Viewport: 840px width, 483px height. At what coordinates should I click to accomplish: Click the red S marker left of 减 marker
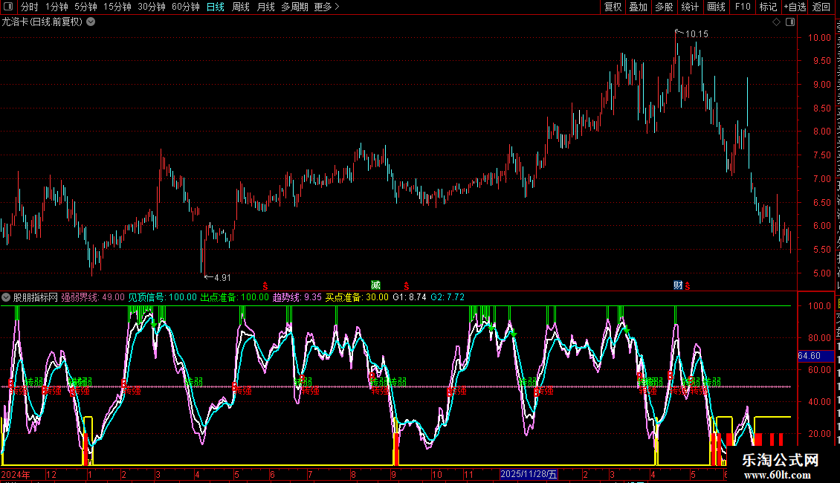point(265,287)
